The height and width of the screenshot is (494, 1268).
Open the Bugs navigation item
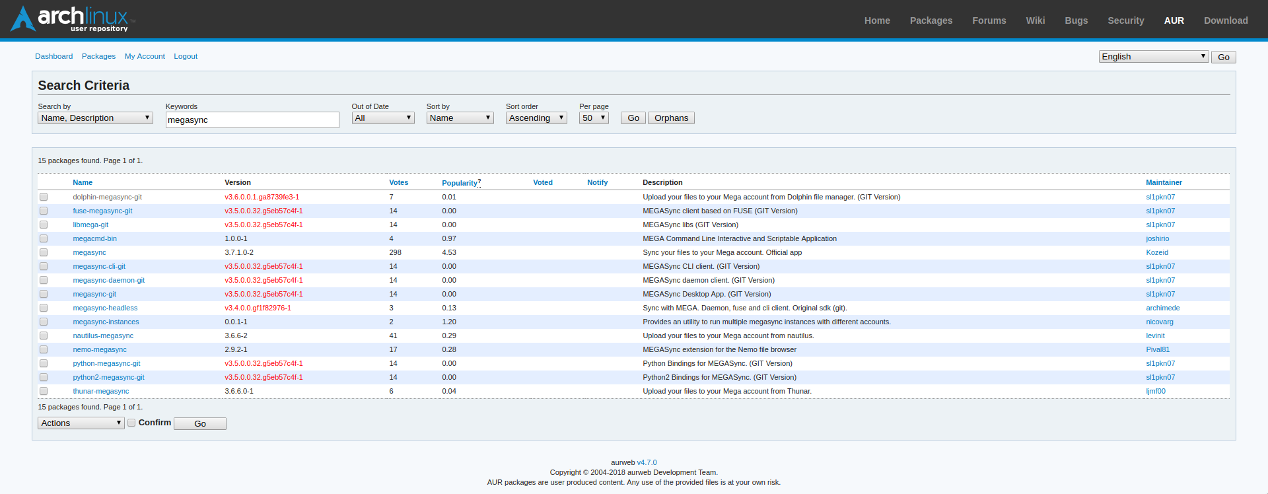[x=1076, y=20]
